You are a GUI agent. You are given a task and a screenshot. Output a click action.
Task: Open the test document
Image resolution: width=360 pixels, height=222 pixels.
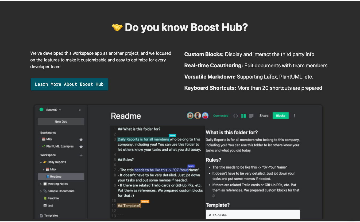(x=50, y=205)
